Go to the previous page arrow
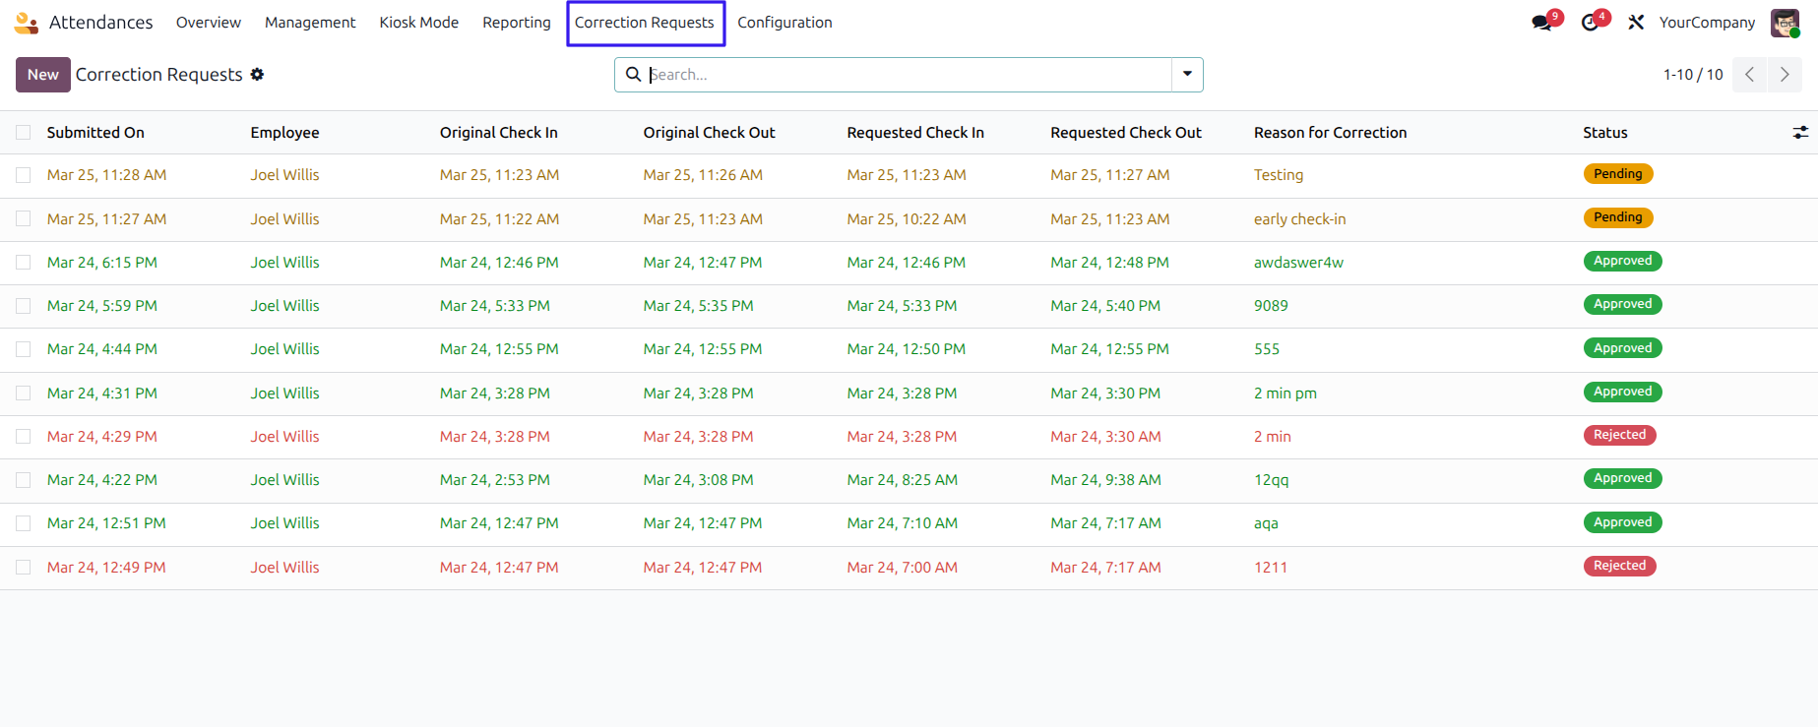This screenshot has width=1818, height=727. click(1749, 75)
